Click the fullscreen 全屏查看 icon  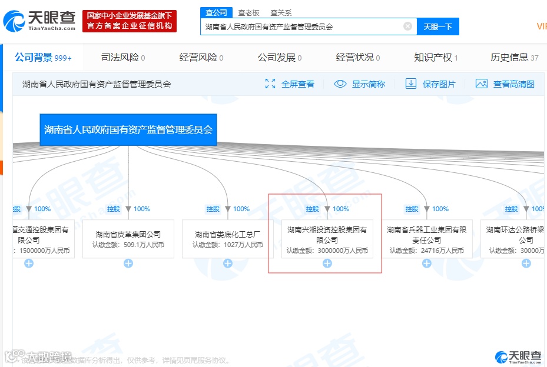point(270,84)
